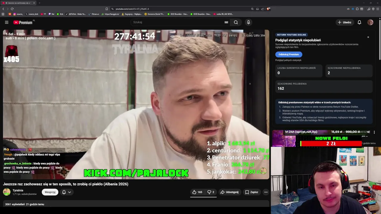Viewport: 381px width, 214px height.
Task: Open the VPN shield toolbar icon
Action: click(x=373, y=9)
